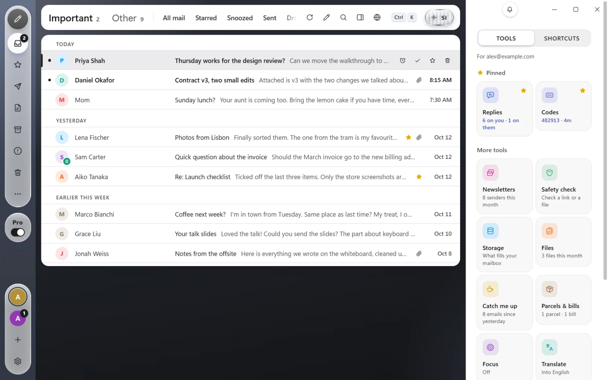Select the TOOLS tab

(x=506, y=38)
